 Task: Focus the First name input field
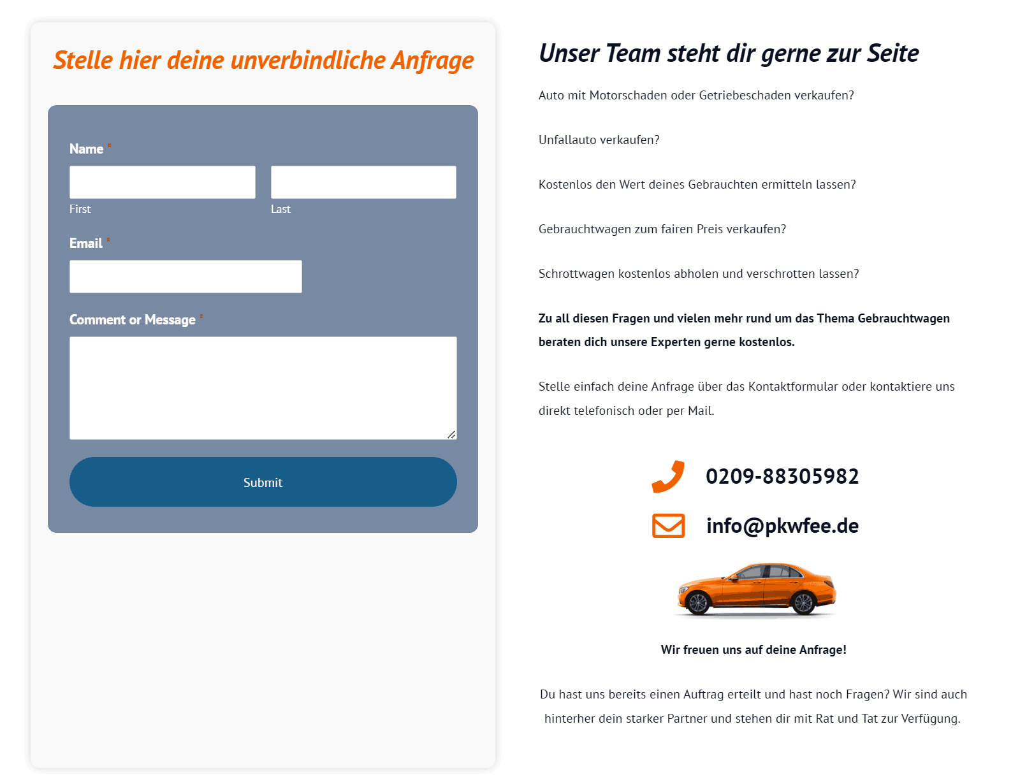[163, 182]
